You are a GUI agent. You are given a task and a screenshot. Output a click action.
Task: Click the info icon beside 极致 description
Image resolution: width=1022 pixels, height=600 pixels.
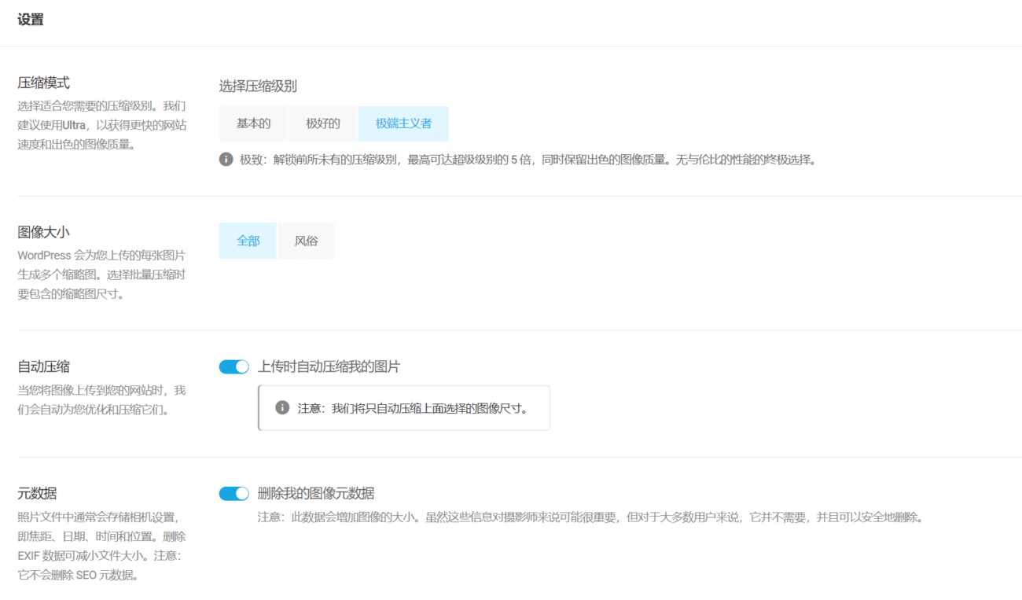click(226, 160)
